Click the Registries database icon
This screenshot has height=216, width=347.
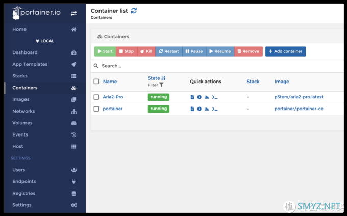tap(73, 194)
